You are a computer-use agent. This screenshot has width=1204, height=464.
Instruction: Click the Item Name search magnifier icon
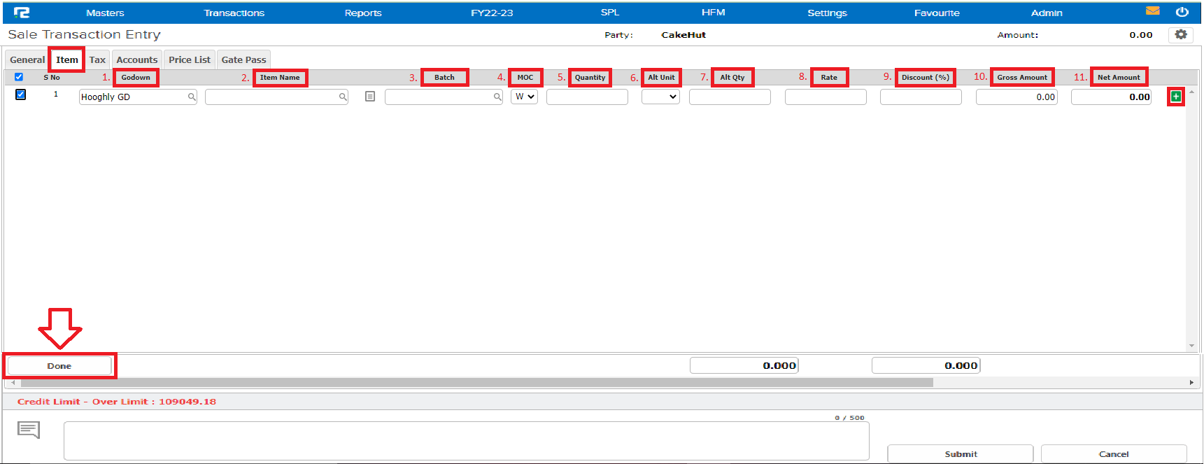pyautogui.click(x=343, y=97)
